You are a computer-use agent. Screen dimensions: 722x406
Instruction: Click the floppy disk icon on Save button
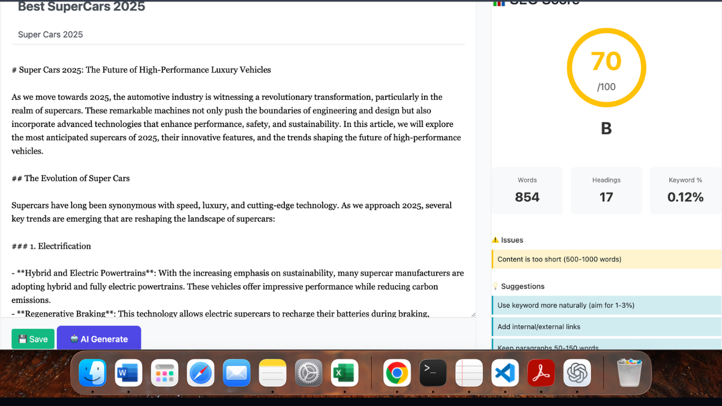coord(22,339)
